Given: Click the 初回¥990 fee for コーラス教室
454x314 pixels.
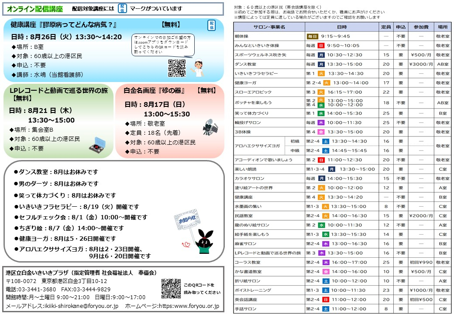Looking at the screenshot, I should 421,262.
